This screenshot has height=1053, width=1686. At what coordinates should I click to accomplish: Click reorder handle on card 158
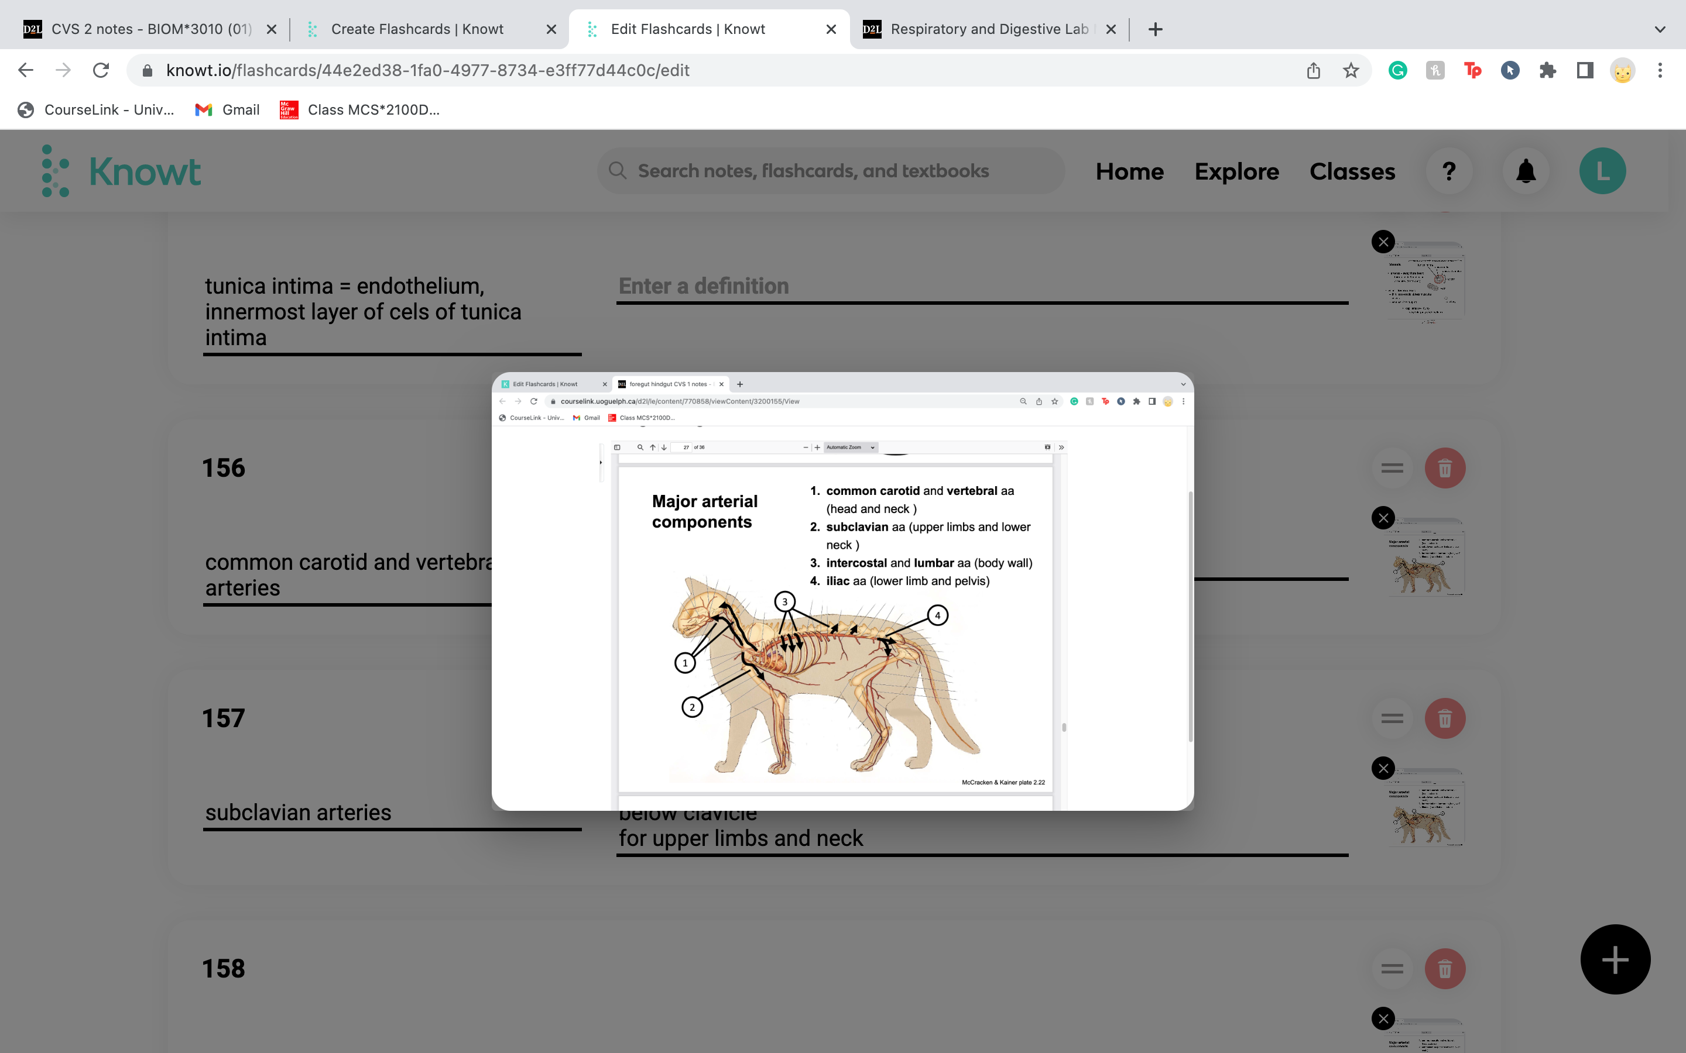(x=1392, y=969)
